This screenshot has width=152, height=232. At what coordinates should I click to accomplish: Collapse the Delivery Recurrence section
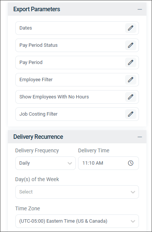(x=140, y=137)
